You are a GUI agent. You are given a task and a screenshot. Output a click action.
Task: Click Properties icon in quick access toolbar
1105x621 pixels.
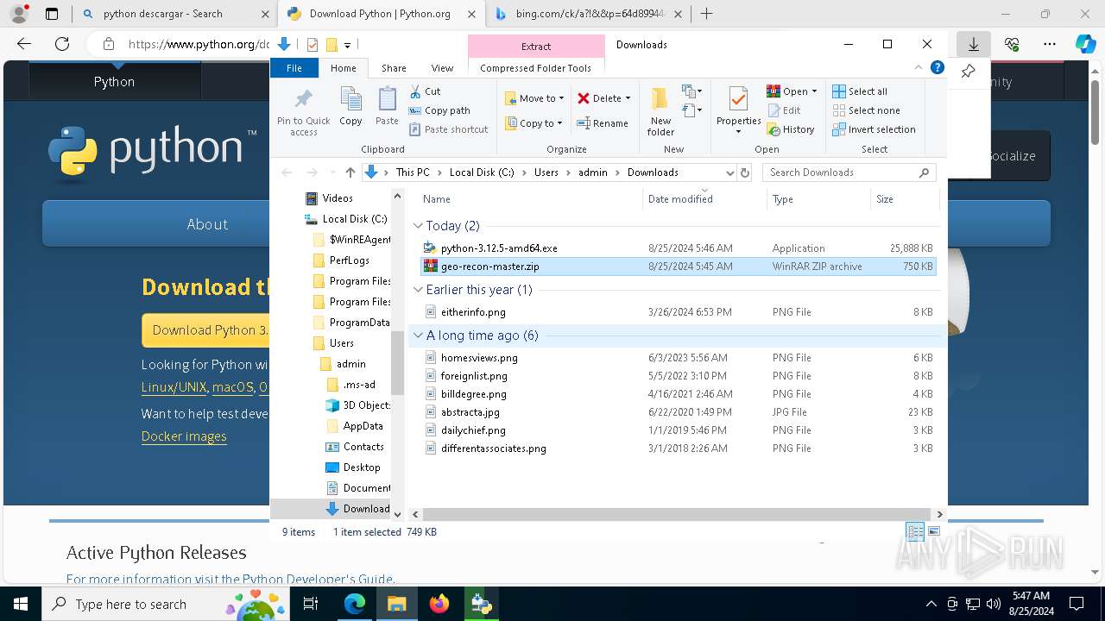313,45
